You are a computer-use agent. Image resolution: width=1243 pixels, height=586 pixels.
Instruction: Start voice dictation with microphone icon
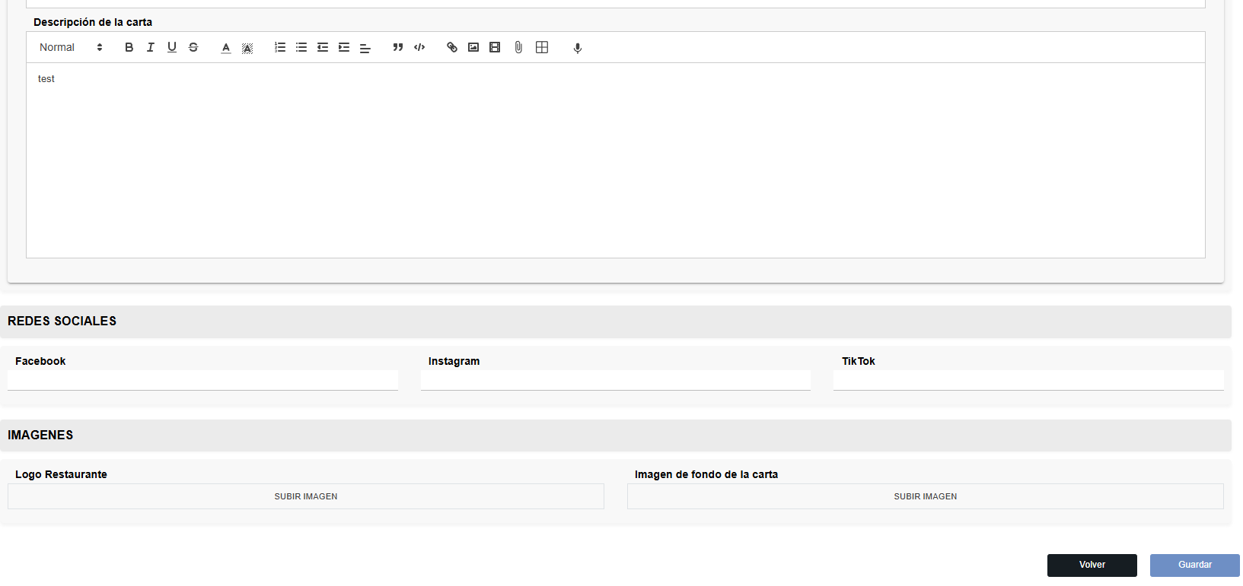[578, 48]
